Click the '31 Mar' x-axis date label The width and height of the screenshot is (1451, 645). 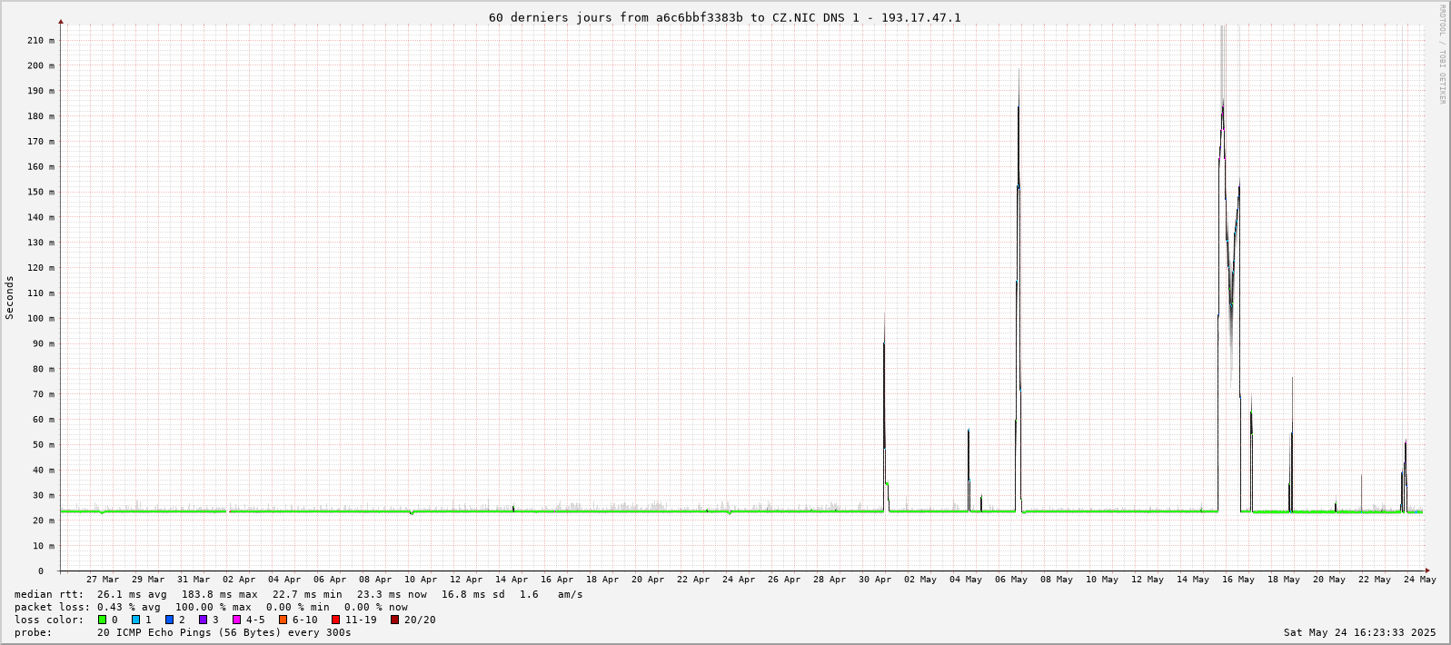pyautogui.click(x=194, y=579)
